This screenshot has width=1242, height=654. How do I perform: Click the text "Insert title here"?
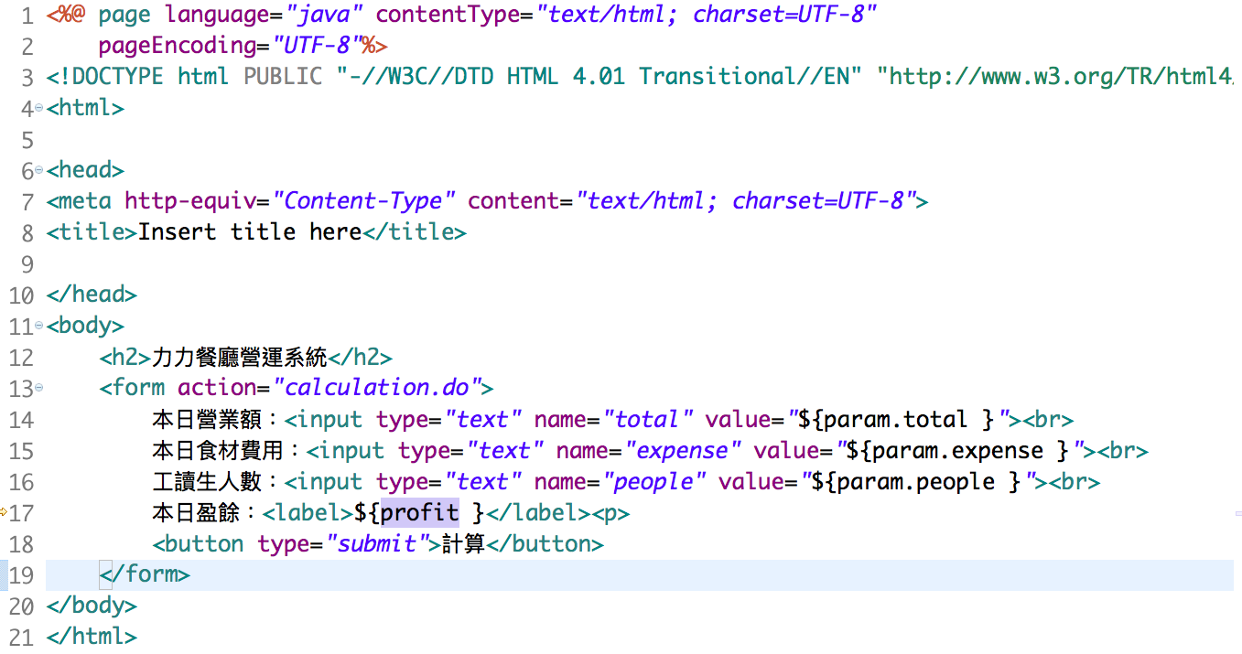[250, 232]
